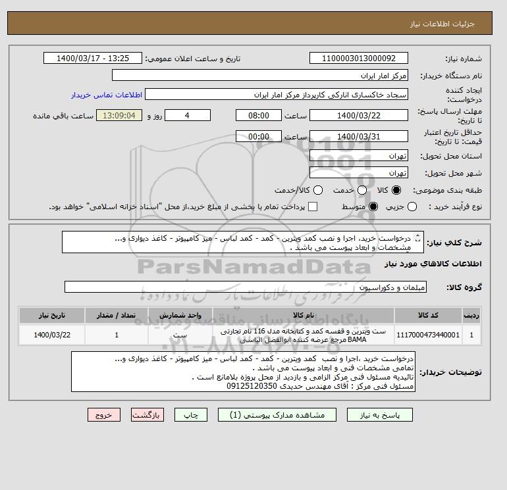
Task: Click the remaining days field showing 4
Action: coord(188,115)
